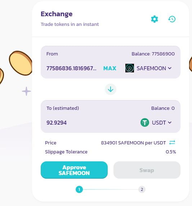The height and width of the screenshot is (206, 192).
Task: Select step 2 circle indicator
Action: (142, 189)
